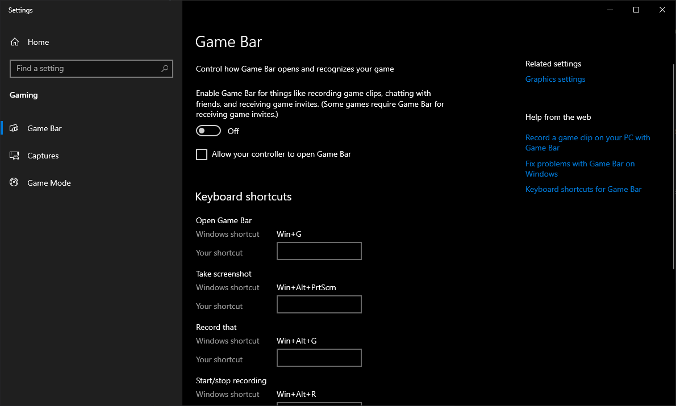This screenshot has height=406, width=676.
Task: Click the Win+Alt+G shortcut text
Action: tap(296, 341)
